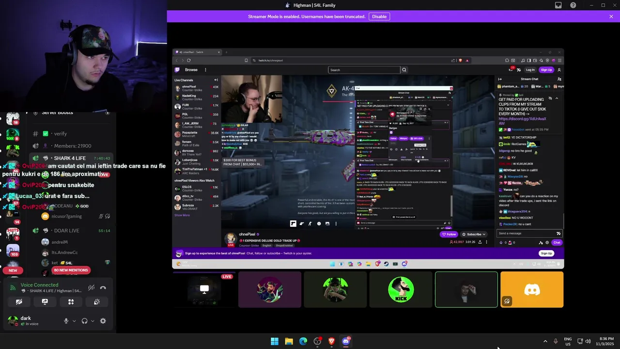Open Brave browser from taskbar
The height and width of the screenshot is (349, 620).
point(332,341)
